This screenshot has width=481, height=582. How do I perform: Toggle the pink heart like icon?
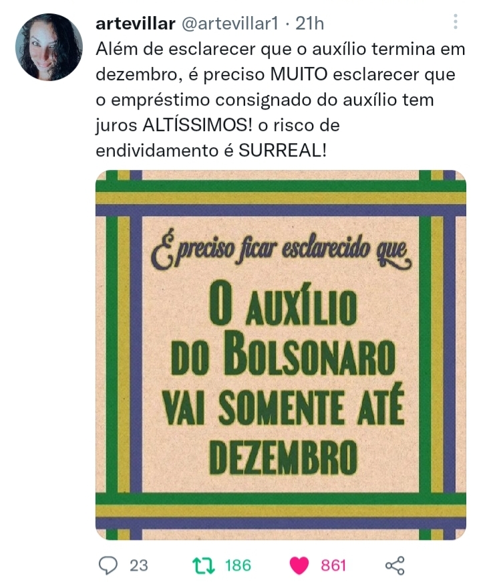pyautogui.click(x=299, y=565)
